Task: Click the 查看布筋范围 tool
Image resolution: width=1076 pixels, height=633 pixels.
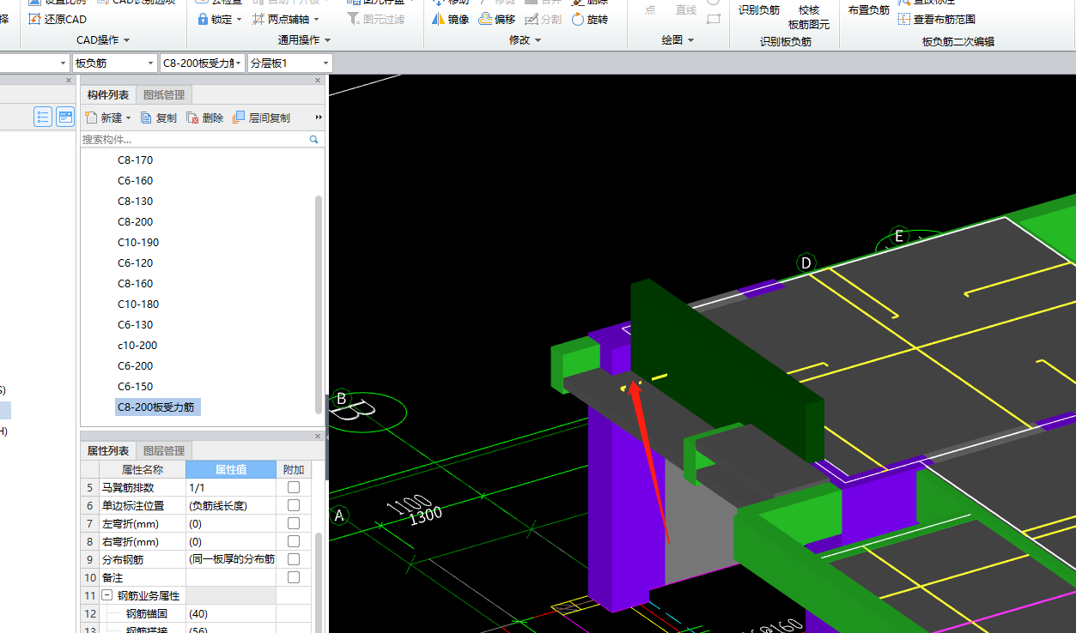Action: 937,19
